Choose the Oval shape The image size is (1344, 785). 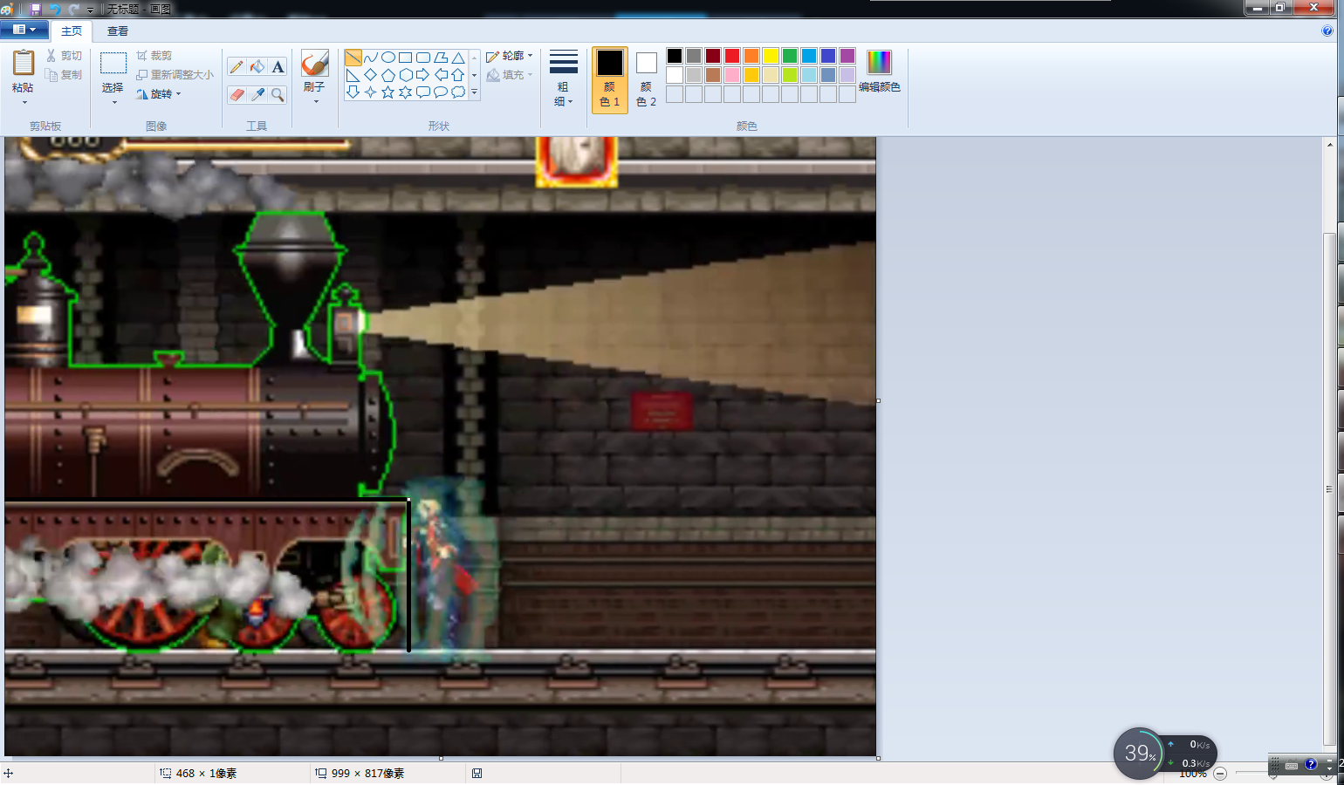pyautogui.click(x=388, y=58)
